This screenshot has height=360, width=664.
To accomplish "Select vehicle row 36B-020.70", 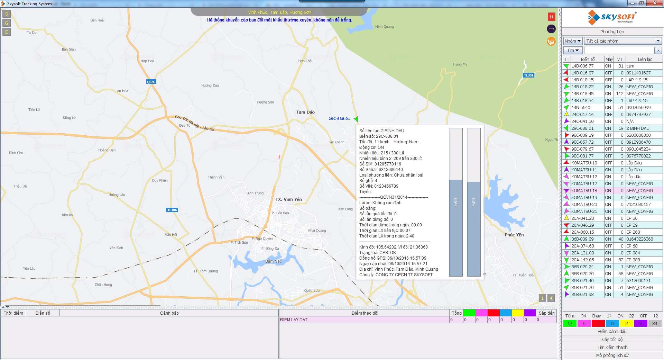I will (612, 273).
